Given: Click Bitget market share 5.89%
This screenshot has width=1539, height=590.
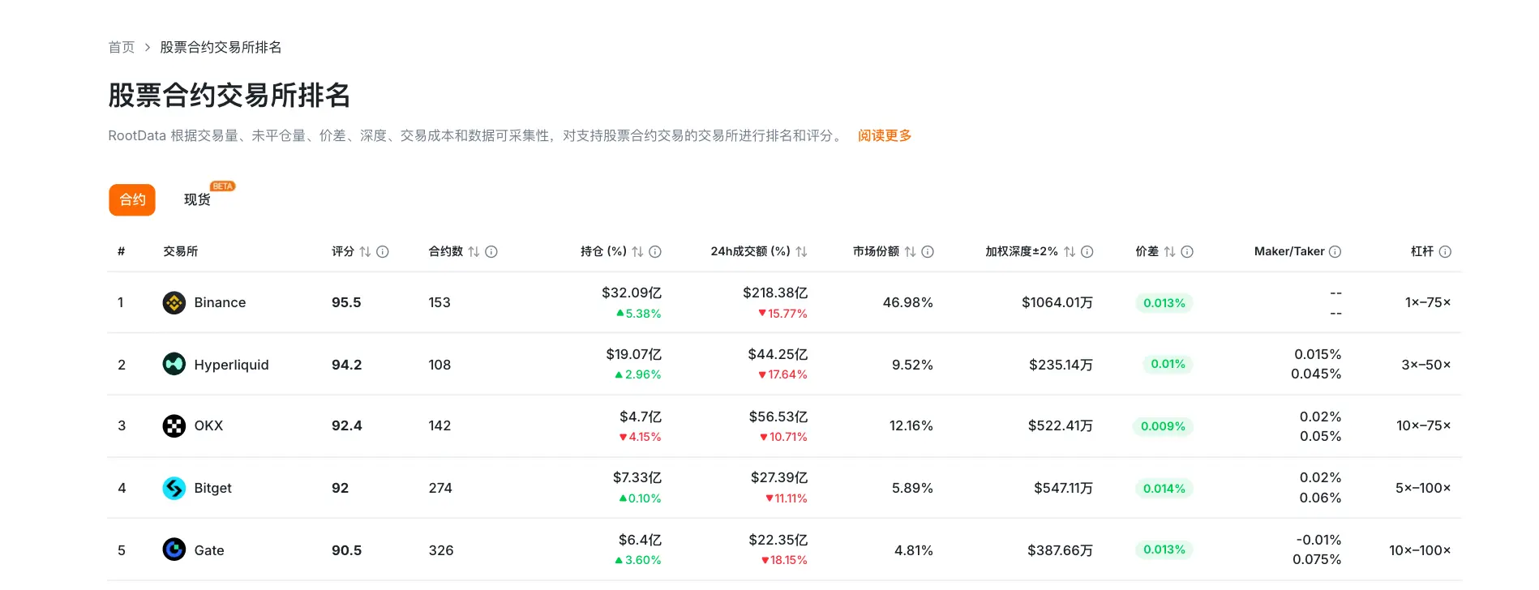Looking at the screenshot, I should 913,488.
